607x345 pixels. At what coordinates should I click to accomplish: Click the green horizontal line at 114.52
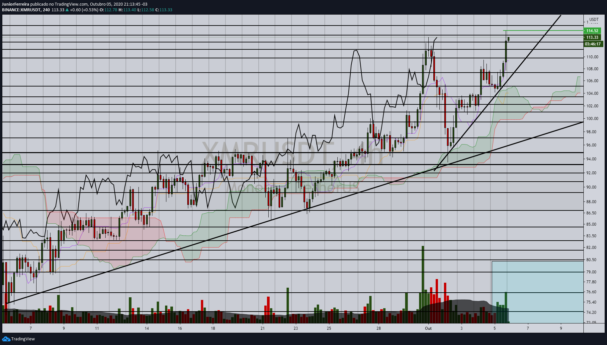click(543, 30)
